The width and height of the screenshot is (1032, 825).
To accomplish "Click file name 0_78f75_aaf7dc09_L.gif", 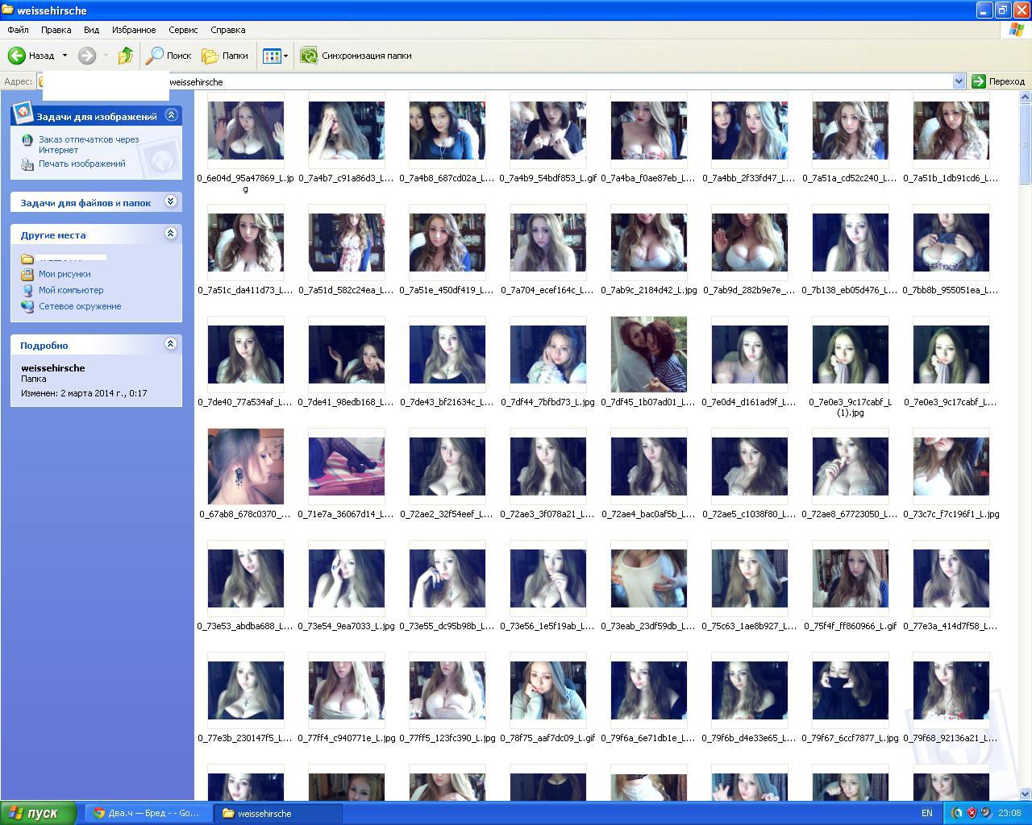I will click(548, 738).
